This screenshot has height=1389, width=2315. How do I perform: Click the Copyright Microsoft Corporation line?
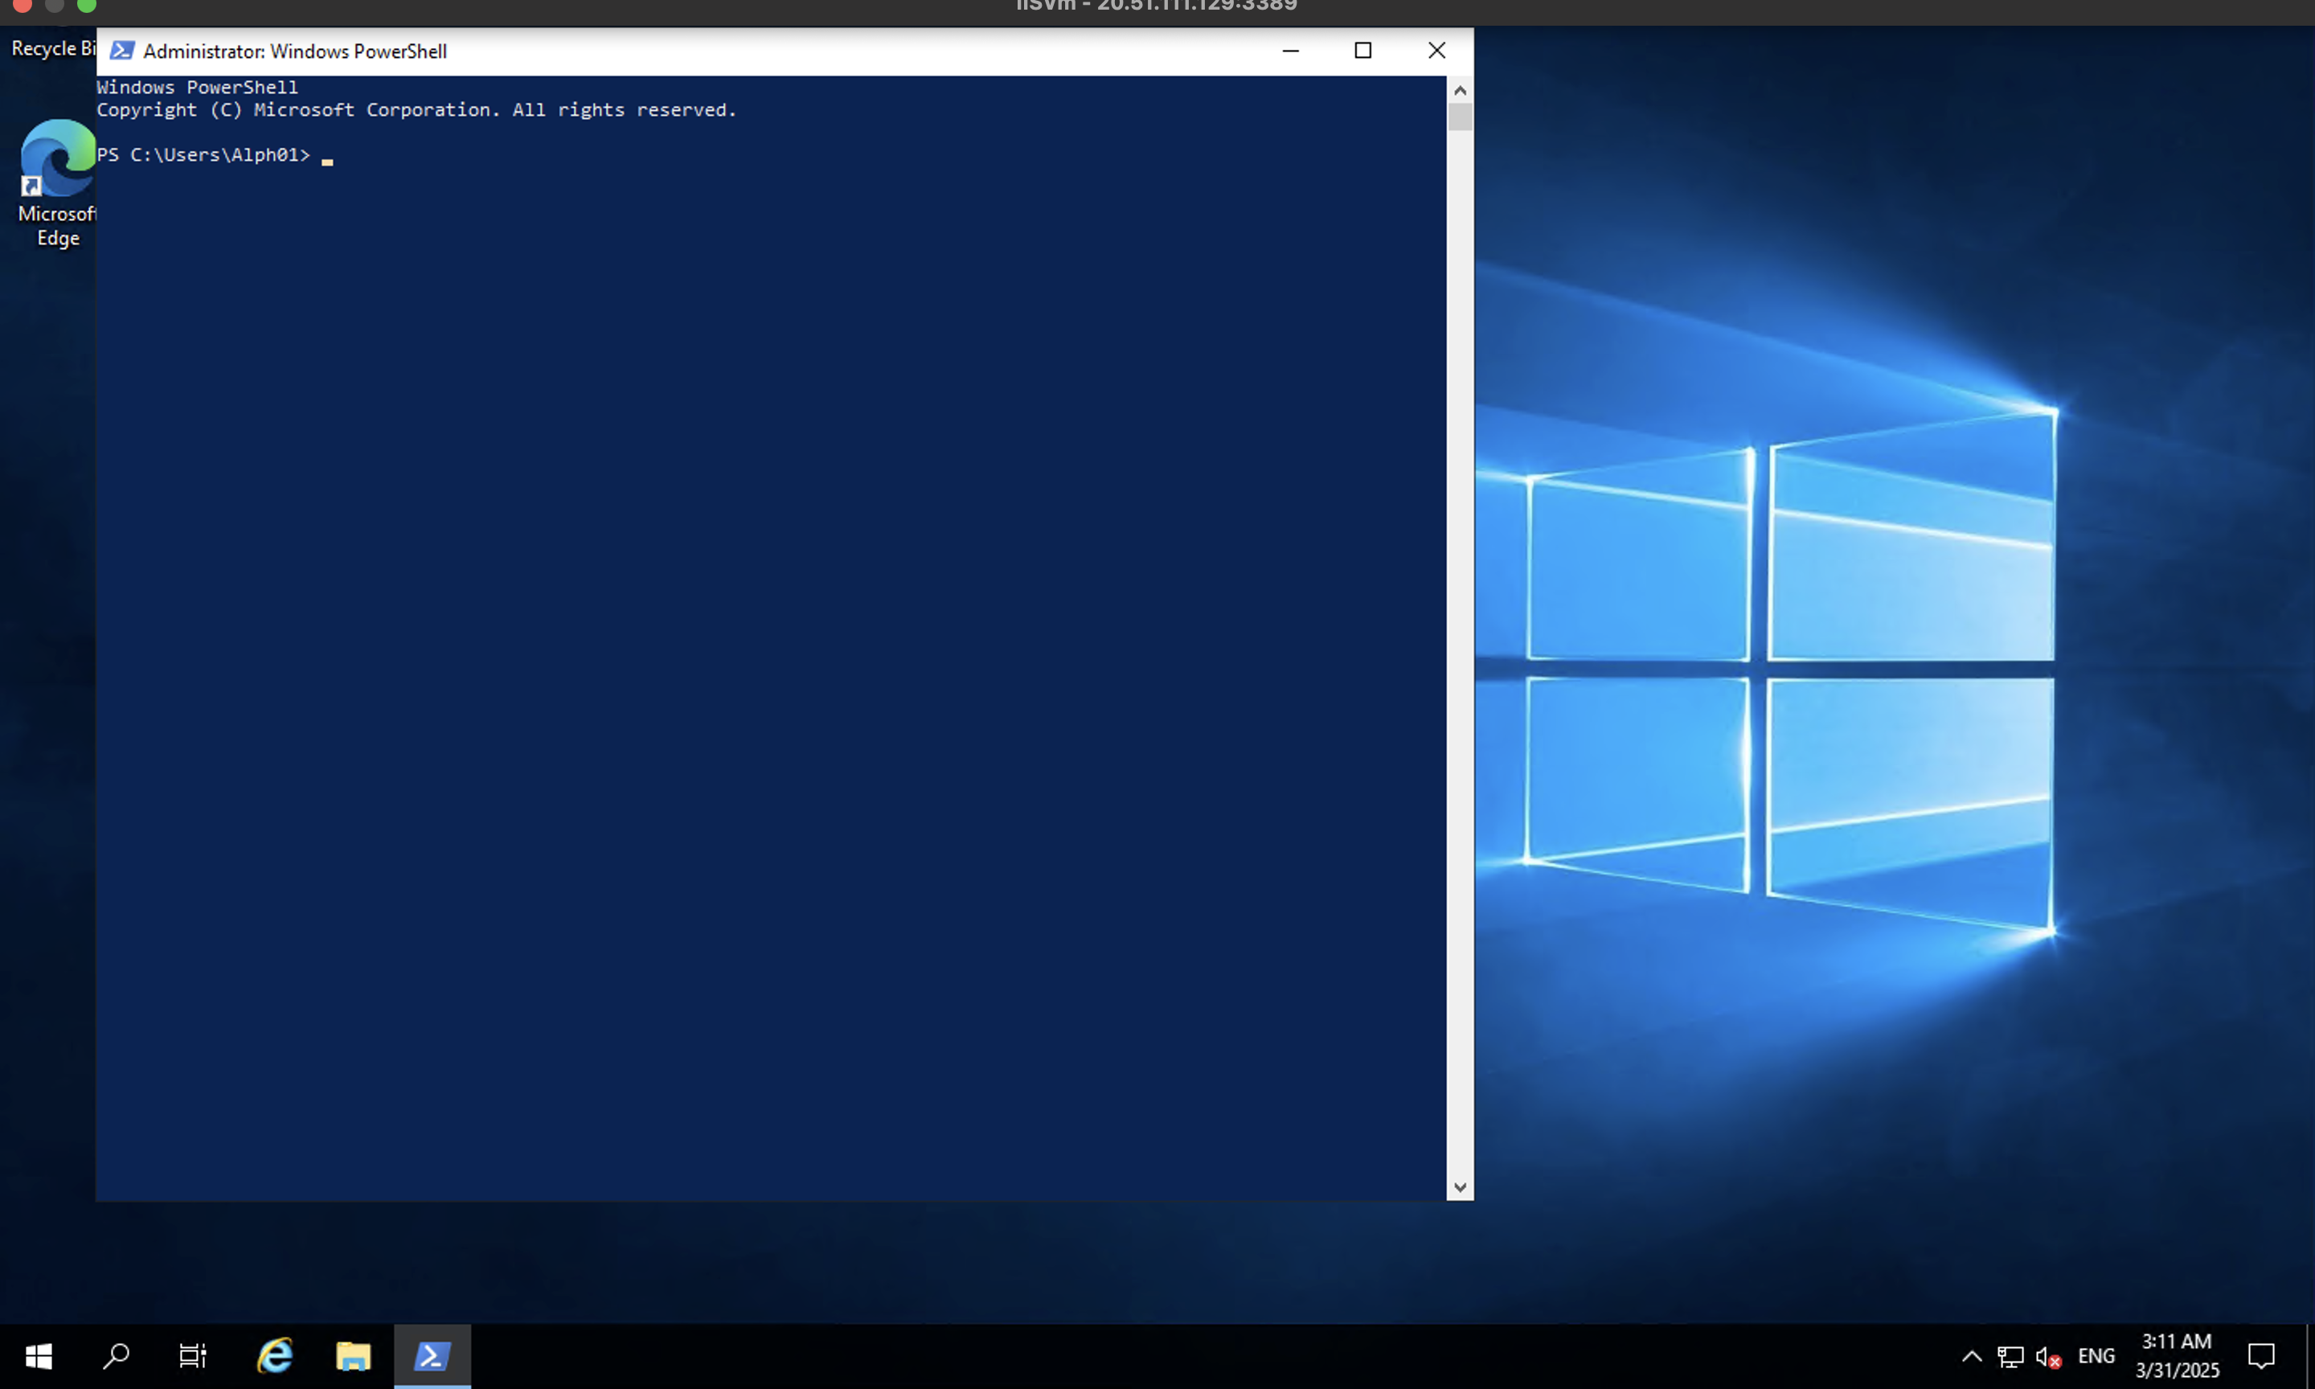coord(416,110)
